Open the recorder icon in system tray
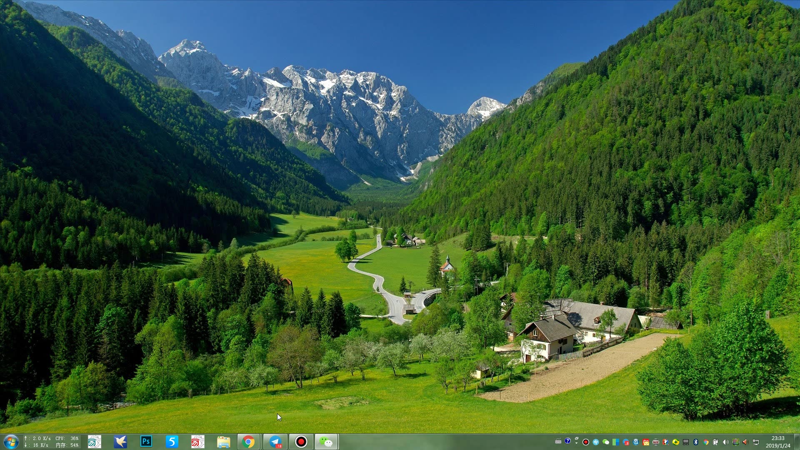Viewport: 800px width, 450px height. 585,442
